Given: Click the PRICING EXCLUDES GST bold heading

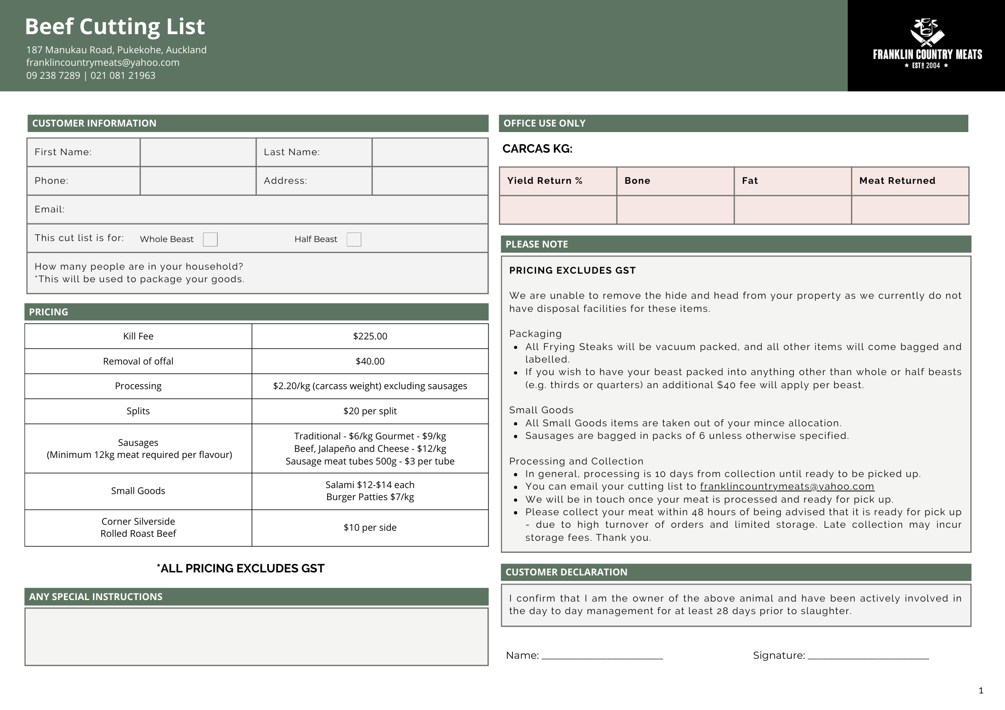Looking at the screenshot, I should (x=572, y=271).
